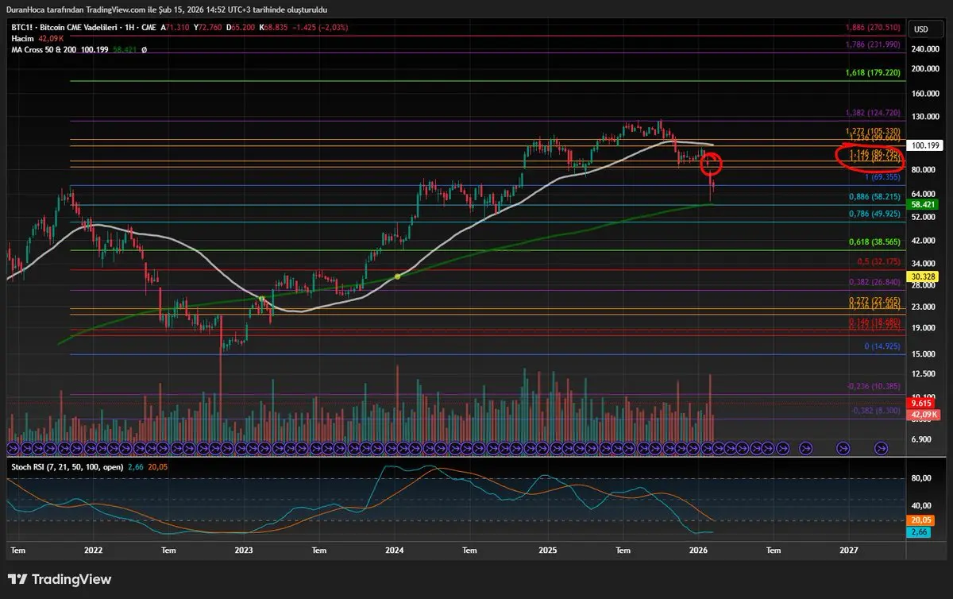
Task: Click the red 9.615 price axis tag
Action: coord(921,404)
